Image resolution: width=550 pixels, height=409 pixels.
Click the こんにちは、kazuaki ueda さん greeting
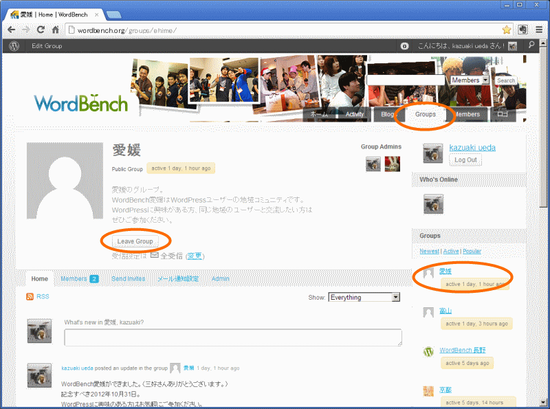click(x=461, y=46)
